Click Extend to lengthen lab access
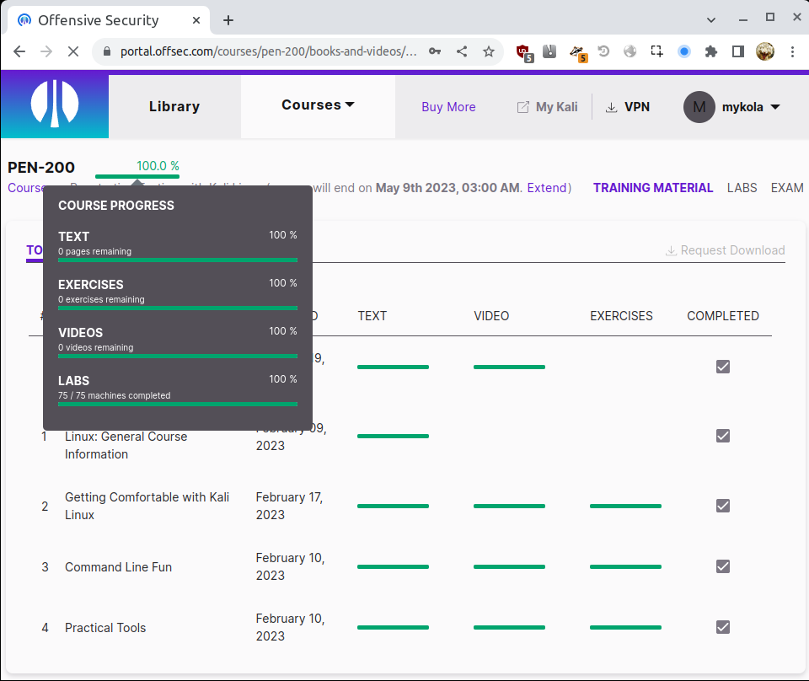The image size is (809, 681). (547, 188)
